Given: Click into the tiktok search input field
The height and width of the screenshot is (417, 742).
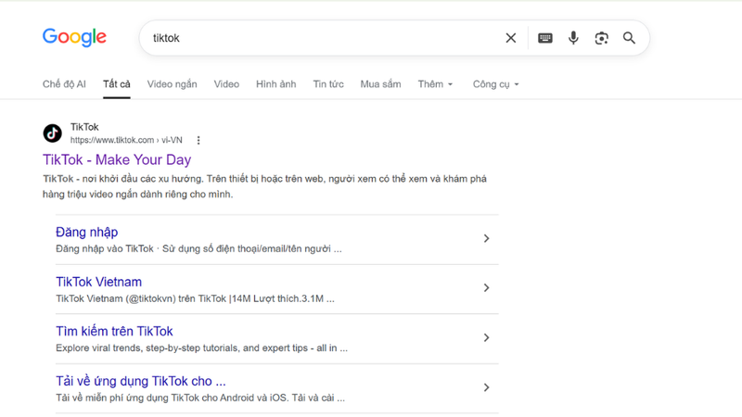Looking at the screenshot, I should coord(324,38).
